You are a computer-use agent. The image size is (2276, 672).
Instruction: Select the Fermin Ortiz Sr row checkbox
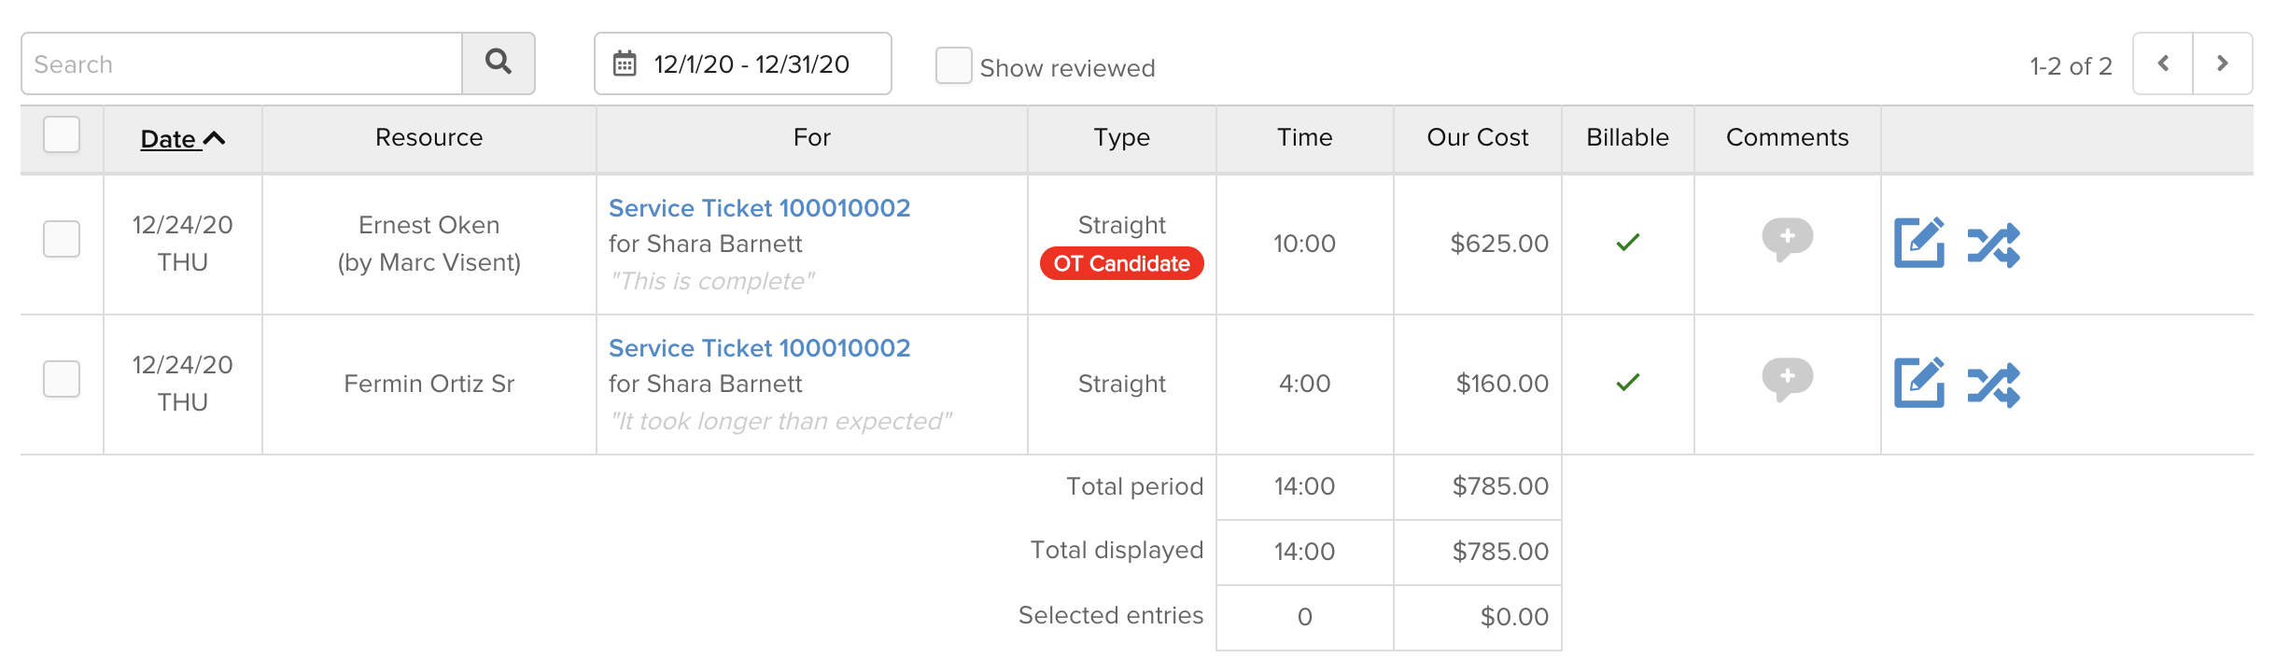(x=62, y=379)
